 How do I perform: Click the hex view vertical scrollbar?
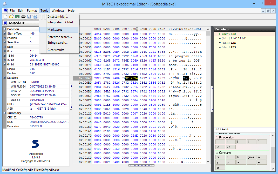pyautogui.click(x=208, y=95)
